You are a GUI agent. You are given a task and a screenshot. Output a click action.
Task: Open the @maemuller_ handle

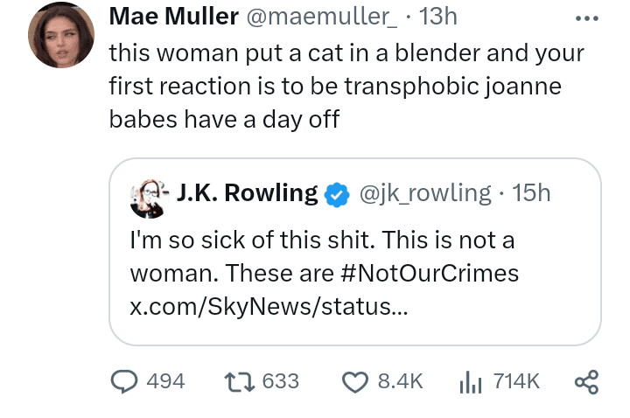coord(321,17)
